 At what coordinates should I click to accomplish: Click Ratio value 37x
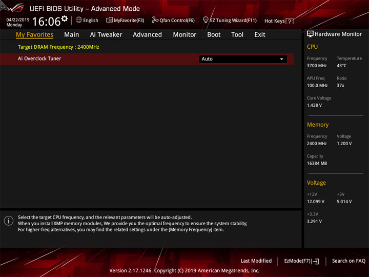340,86
